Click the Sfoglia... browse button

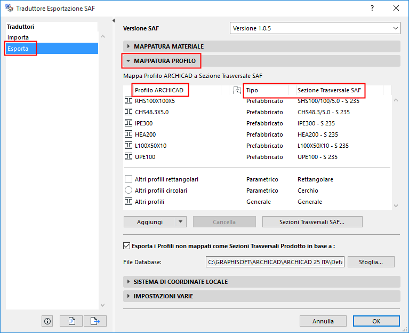coord(371,261)
